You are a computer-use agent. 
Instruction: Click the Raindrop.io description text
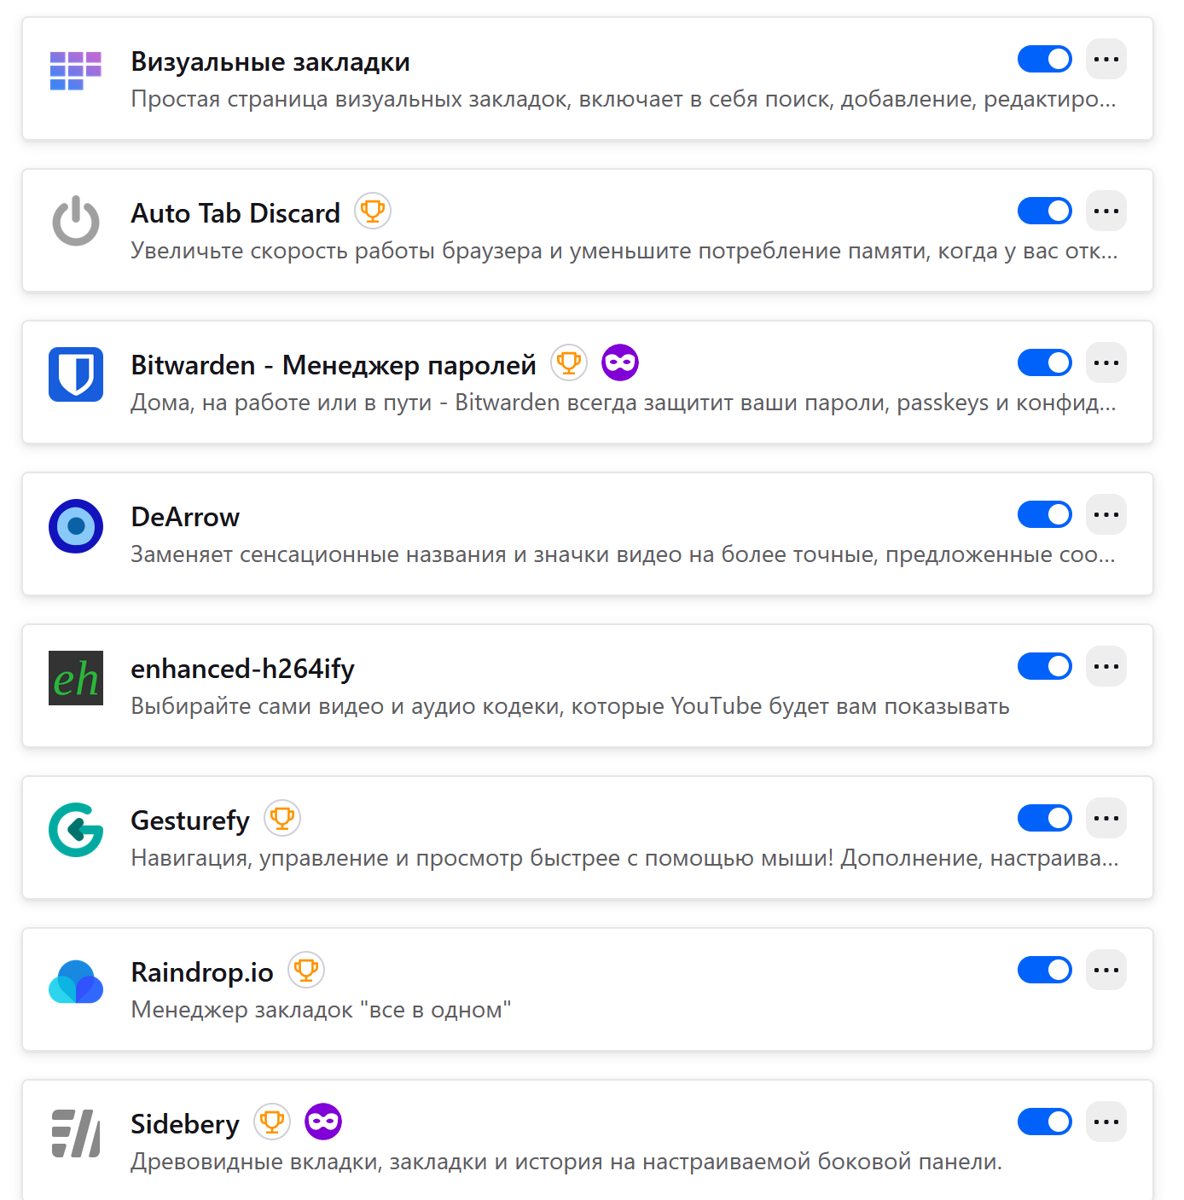click(x=321, y=1010)
